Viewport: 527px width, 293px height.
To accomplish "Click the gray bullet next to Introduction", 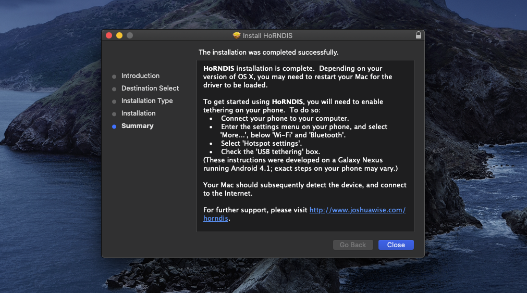I will tap(114, 77).
